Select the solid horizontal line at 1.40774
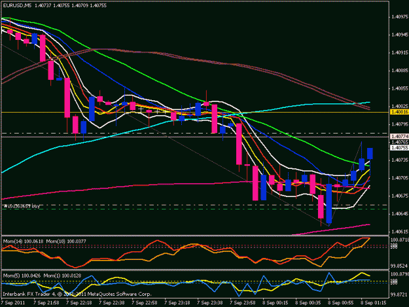Screen dimensions: 409x307 click(x=195, y=136)
